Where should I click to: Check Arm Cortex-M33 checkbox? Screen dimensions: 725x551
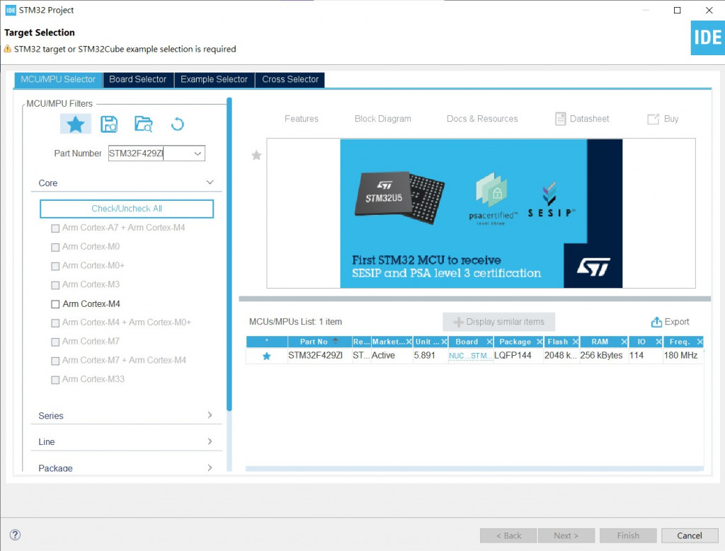tap(55, 380)
